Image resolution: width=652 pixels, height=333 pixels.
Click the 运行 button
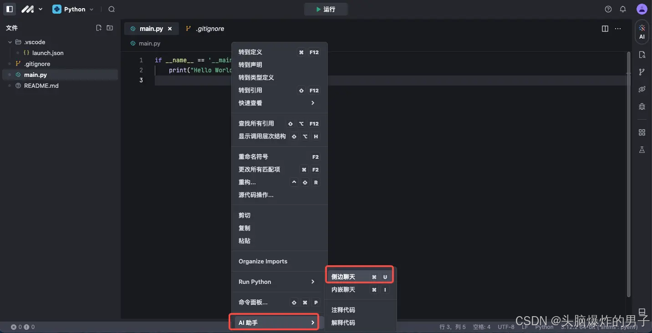[x=326, y=9]
